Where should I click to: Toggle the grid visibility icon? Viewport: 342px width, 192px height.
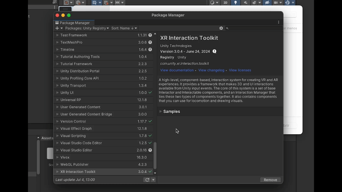tap(94, 3)
